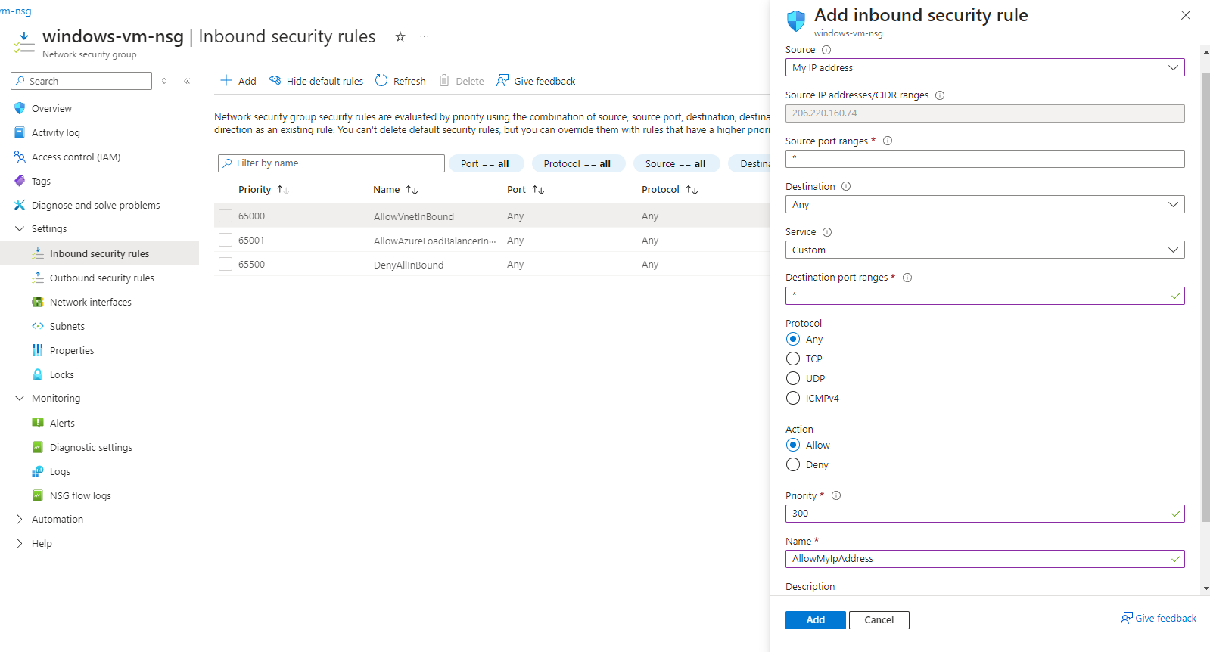
Task: Select the Deny action radio button
Action: pos(793,464)
